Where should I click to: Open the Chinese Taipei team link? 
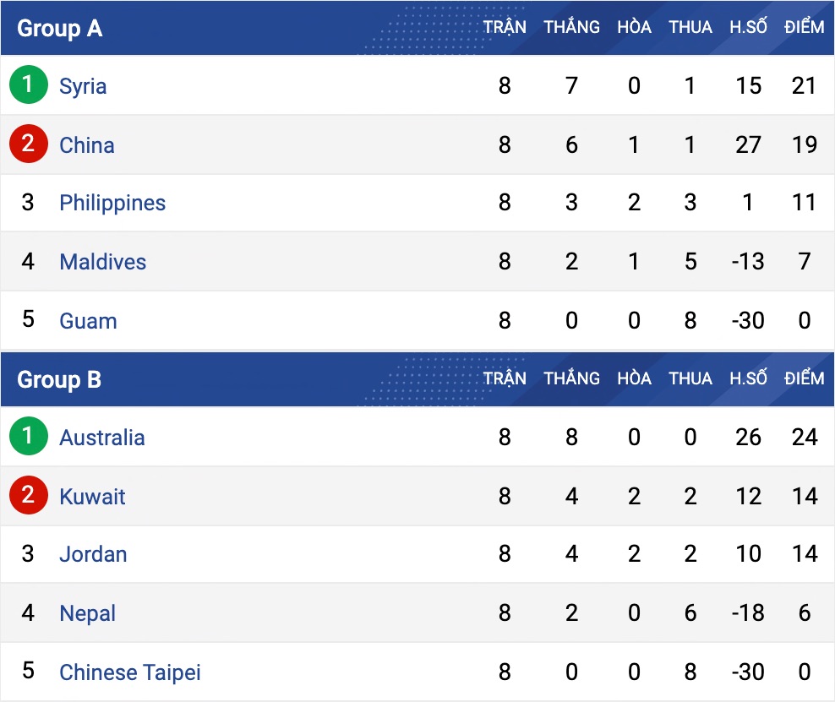[x=130, y=672]
